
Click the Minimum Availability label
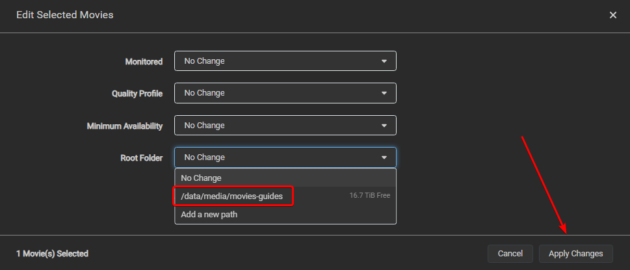pyautogui.click(x=125, y=126)
